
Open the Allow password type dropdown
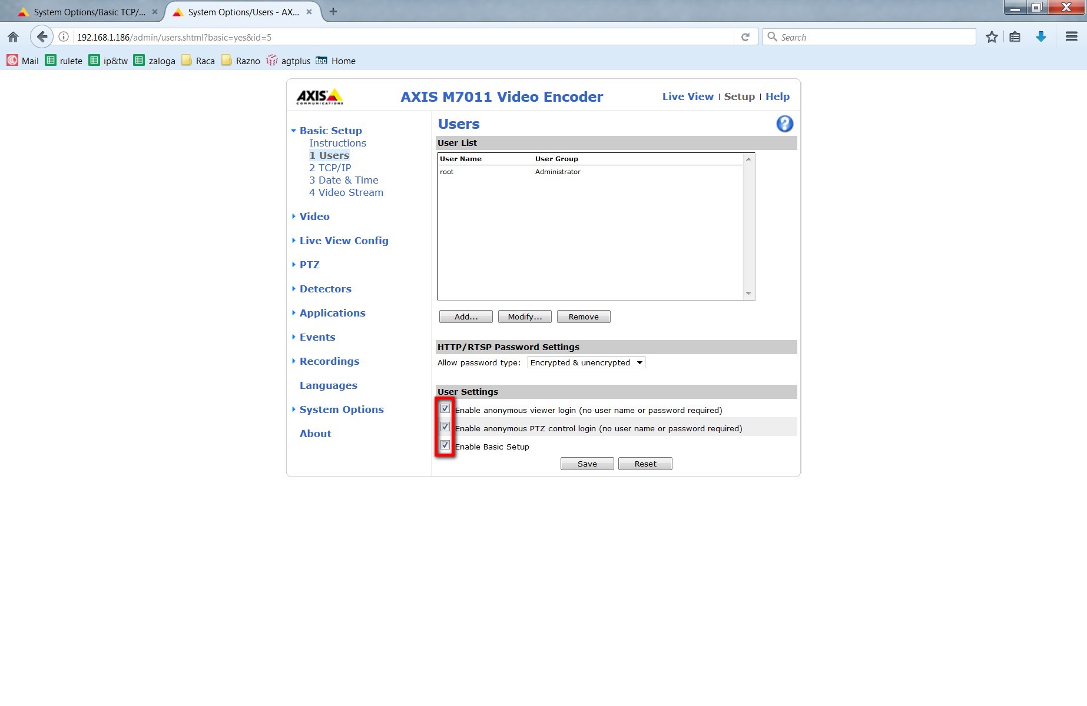(586, 362)
